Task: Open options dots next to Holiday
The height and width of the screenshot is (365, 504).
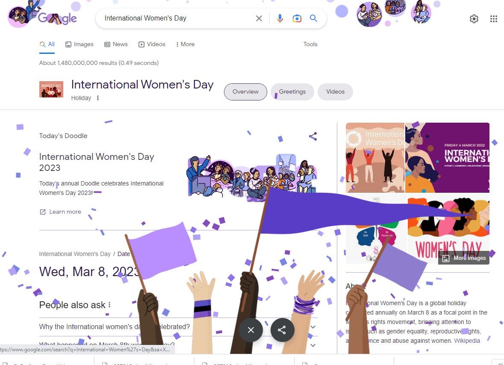Action: [98, 98]
